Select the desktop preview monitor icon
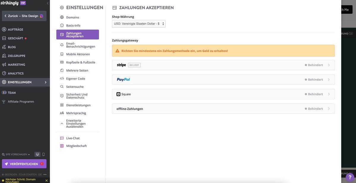The width and height of the screenshot is (356, 183). (37, 154)
